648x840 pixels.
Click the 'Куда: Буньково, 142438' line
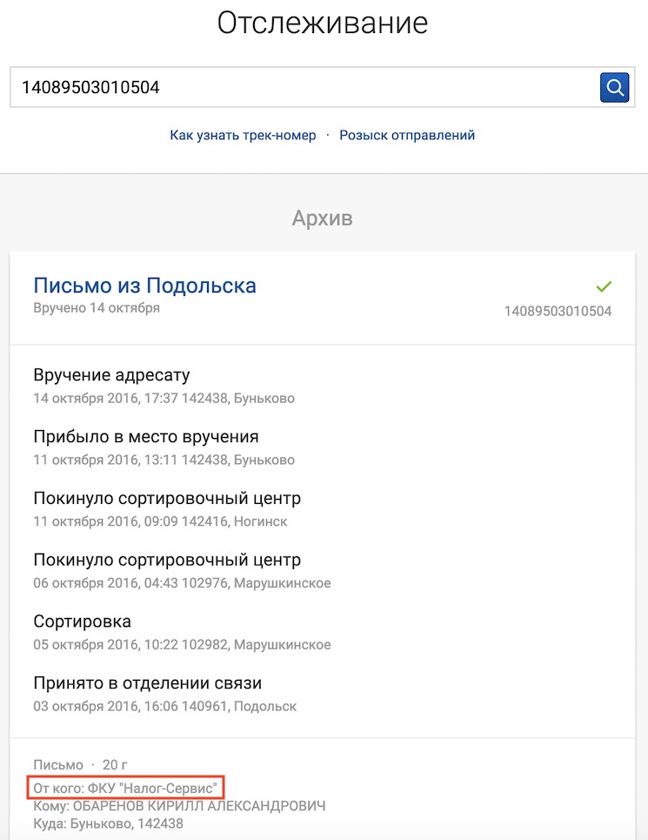pos(108,823)
